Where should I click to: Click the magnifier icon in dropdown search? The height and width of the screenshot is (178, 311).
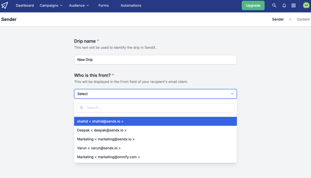pyautogui.click(x=81, y=108)
